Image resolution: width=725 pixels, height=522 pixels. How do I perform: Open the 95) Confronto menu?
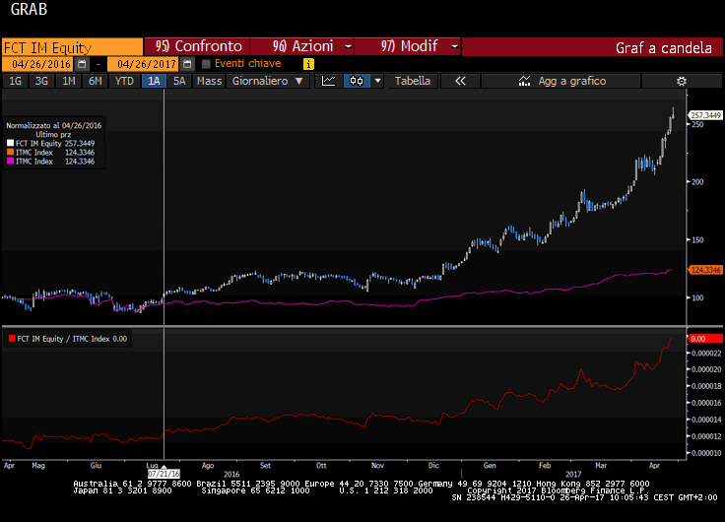click(x=198, y=46)
